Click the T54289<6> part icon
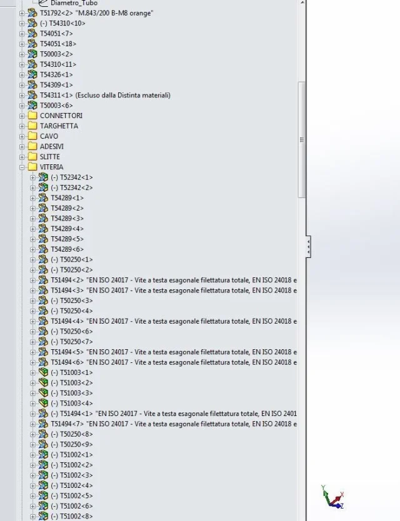400x521 pixels. (43, 249)
